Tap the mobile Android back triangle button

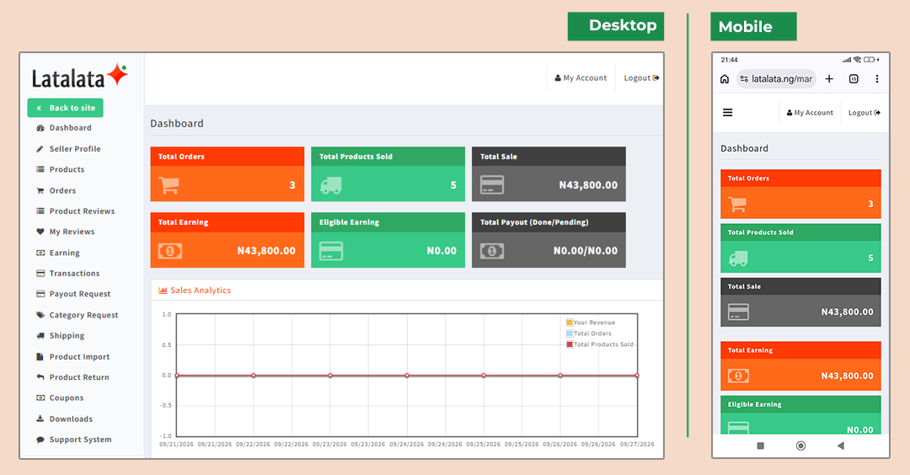click(840, 446)
